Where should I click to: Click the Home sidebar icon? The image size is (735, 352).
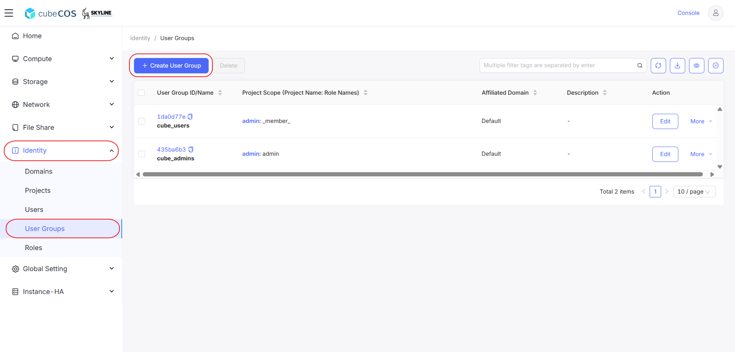15,36
